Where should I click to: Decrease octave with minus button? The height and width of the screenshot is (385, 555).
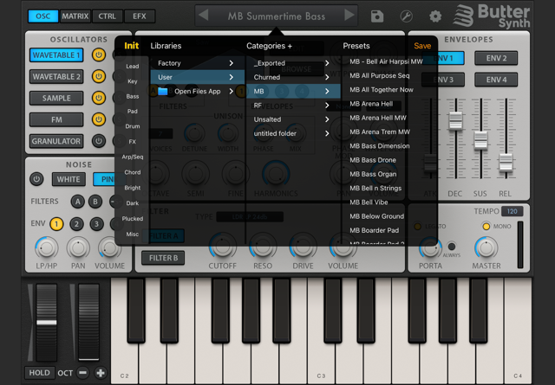point(83,373)
